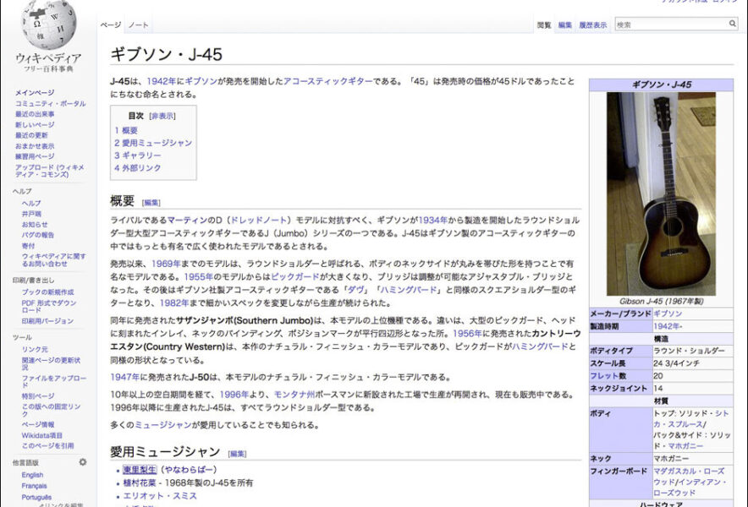Click このページを引用 cite link
This screenshot has width=748, height=507.
(x=47, y=446)
